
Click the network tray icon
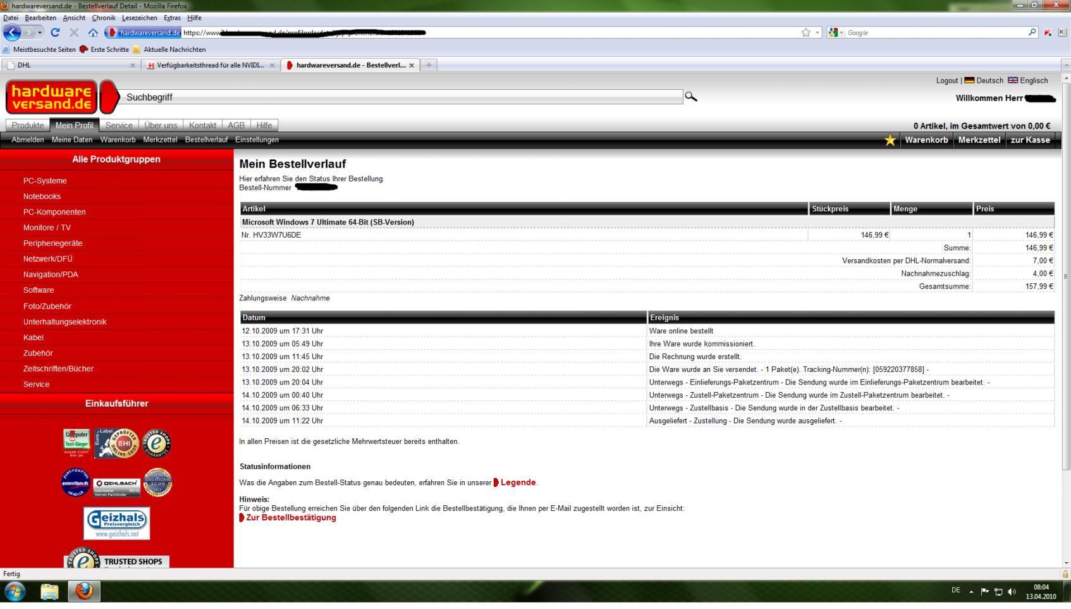click(998, 592)
